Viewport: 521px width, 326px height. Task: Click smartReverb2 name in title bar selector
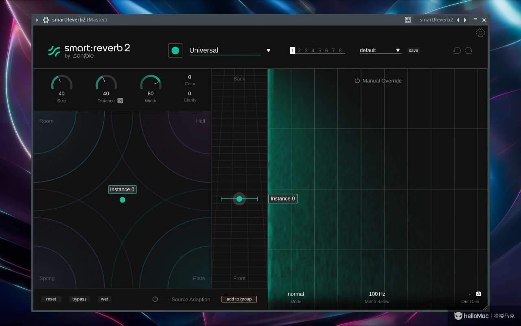[x=436, y=20]
